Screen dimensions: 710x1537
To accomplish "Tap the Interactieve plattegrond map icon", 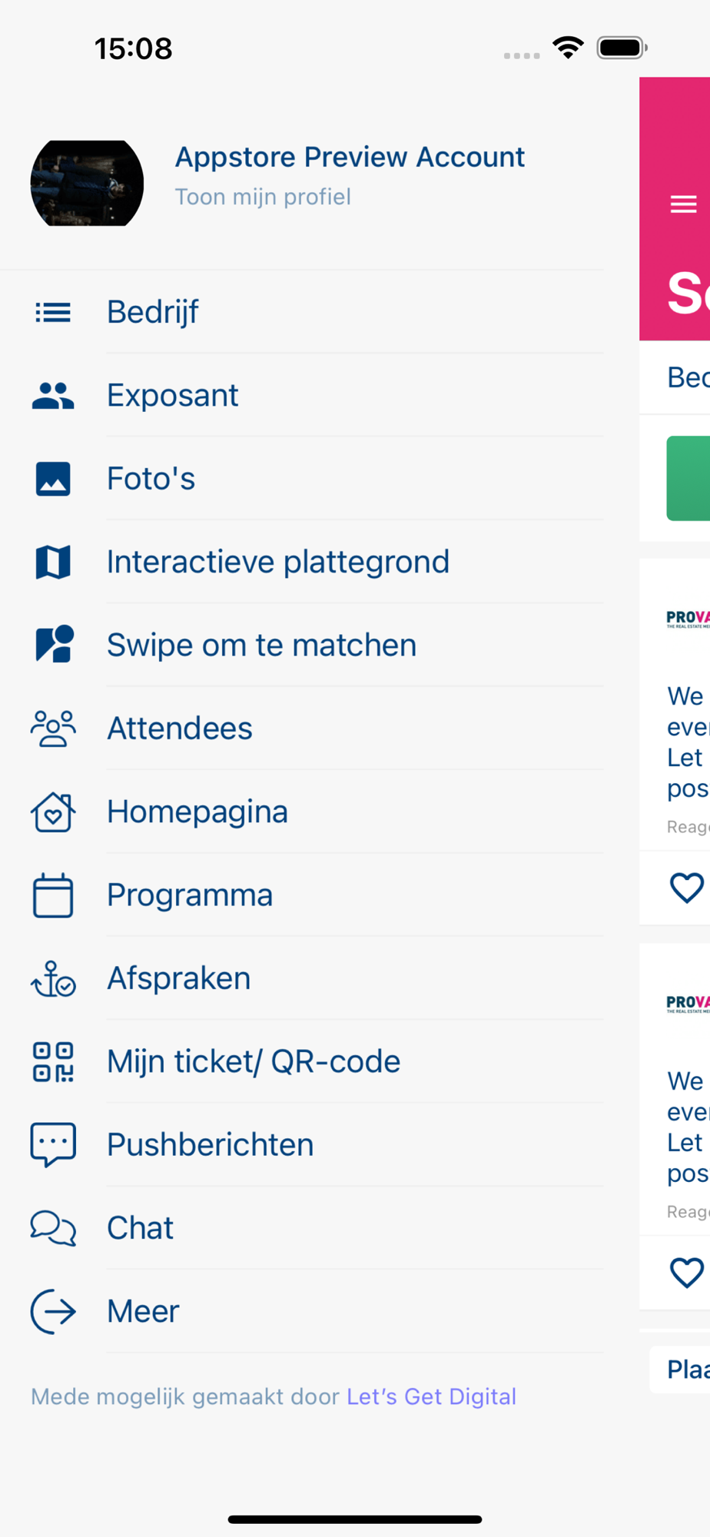I will (53, 562).
